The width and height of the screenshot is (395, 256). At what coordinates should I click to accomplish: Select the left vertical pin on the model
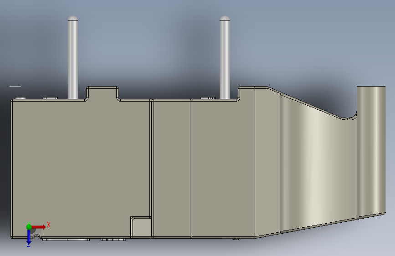(x=73, y=57)
